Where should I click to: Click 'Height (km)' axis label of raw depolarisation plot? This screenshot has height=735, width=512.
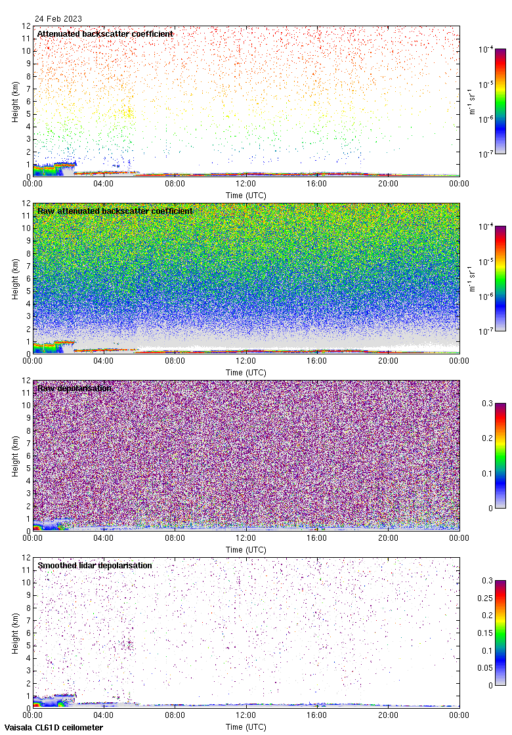click(x=16, y=456)
